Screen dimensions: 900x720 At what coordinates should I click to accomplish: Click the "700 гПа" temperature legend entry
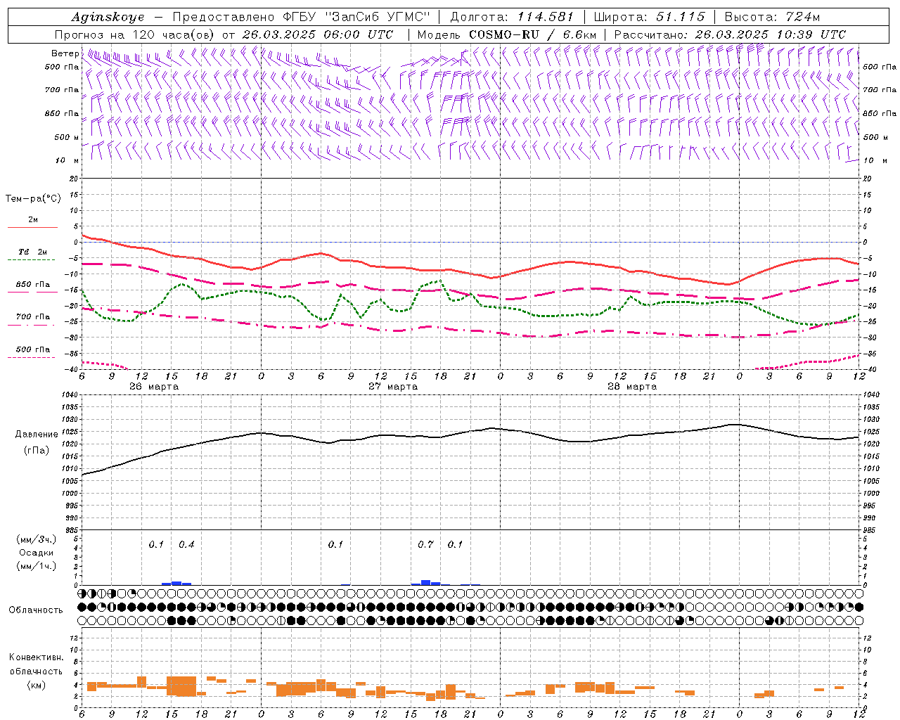click(33, 317)
